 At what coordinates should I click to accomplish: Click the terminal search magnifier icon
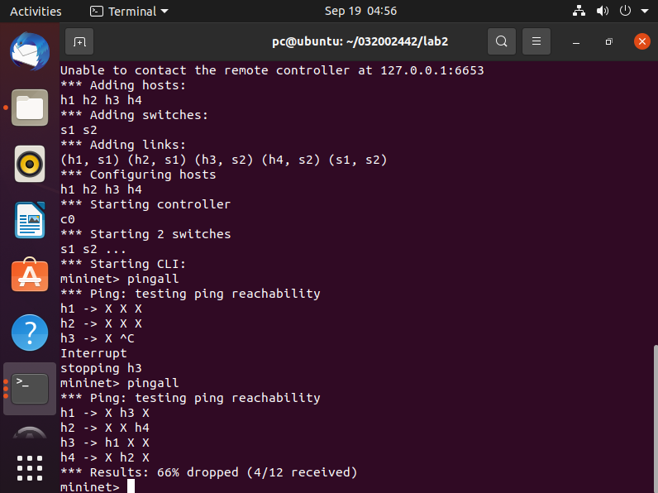point(501,41)
